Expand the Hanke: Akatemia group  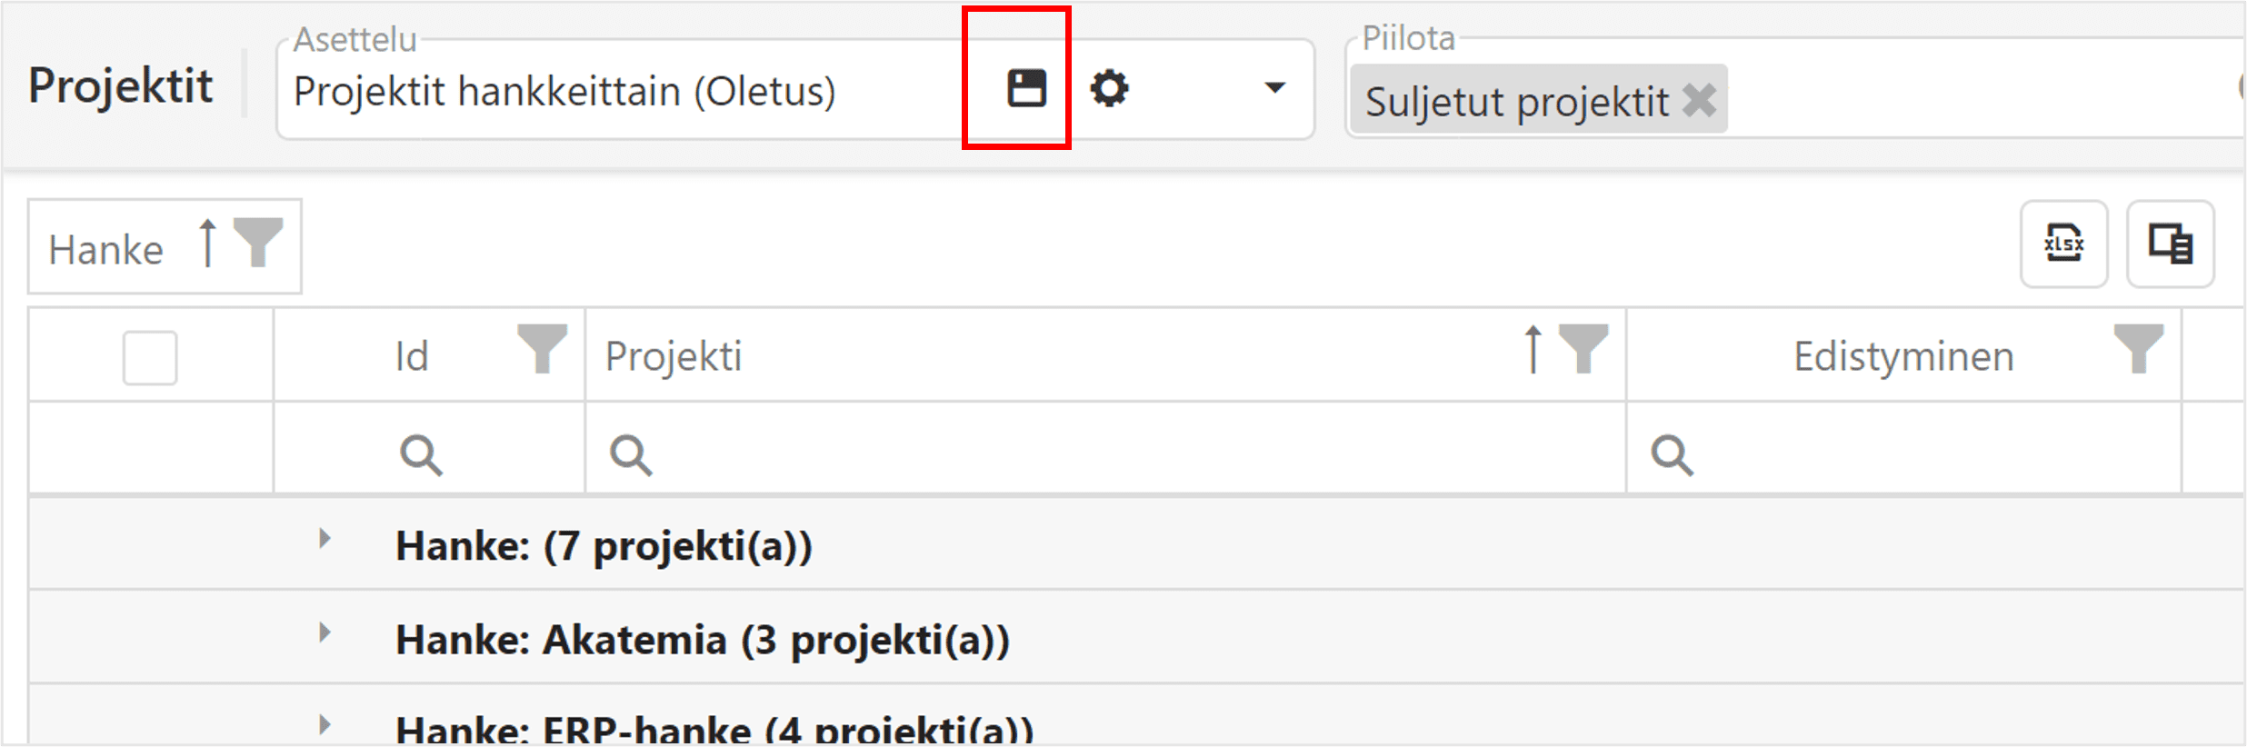click(x=325, y=632)
